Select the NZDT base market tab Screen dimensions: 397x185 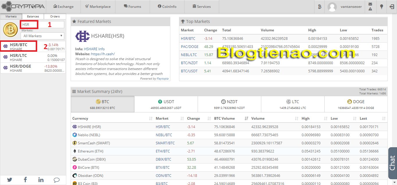click(x=229, y=104)
